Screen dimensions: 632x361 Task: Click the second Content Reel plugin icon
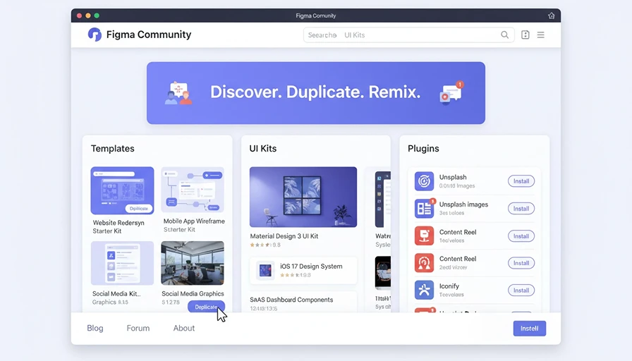tap(424, 263)
